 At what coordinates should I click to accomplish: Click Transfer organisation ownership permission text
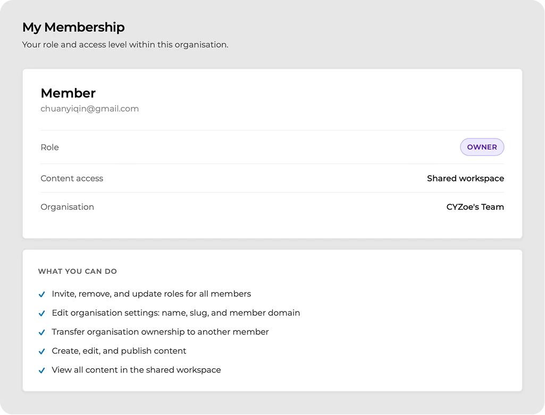pyautogui.click(x=160, y=332)
